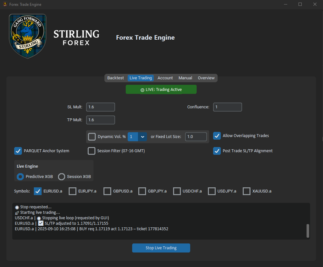The image size is (323, 267).
Task: Close the Forex Trade Engine window
Action: coord(315,5)
